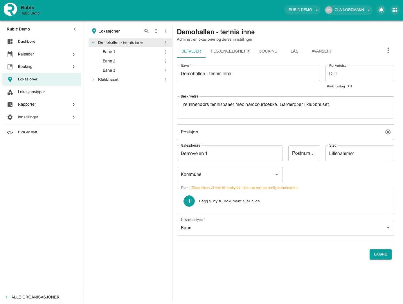Go back to Alle organisasjoner
Image resolution: width=403 pixels, height=304 pixels.
tap(33, 297)
